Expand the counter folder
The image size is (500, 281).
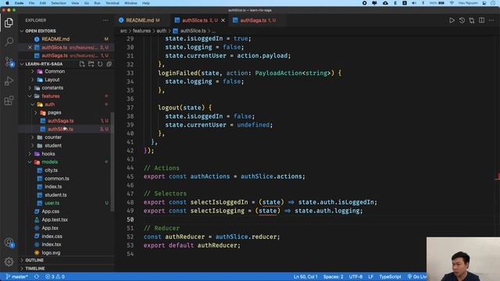pyautogui.click(x=32, y=137)
